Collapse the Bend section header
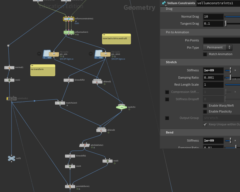This screenshot has height=192, width=240. point(200,132)
